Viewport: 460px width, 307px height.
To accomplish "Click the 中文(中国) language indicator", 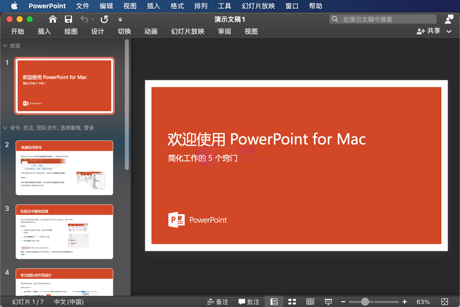I will pyautogui.click(x=69, y=302).
